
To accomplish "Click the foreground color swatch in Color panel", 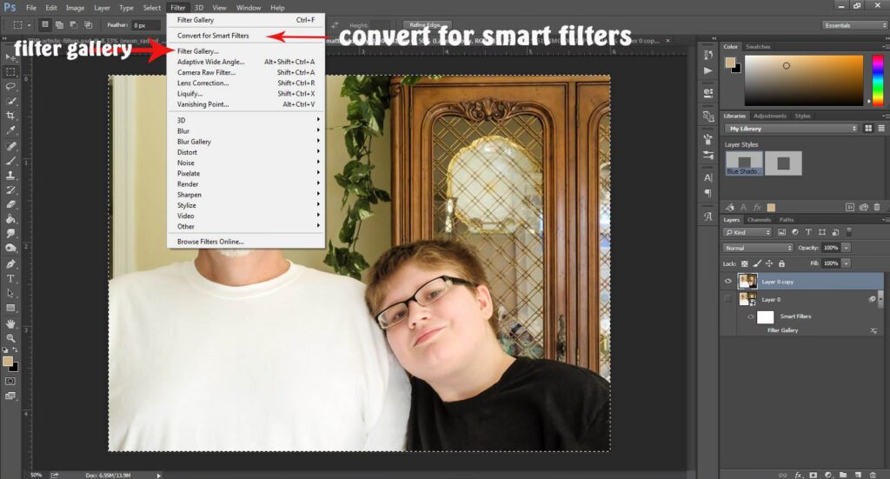I will 729,63.
